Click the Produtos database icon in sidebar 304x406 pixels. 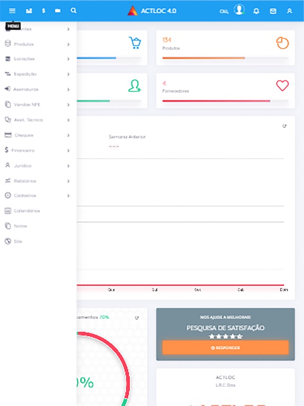point(8,43)
